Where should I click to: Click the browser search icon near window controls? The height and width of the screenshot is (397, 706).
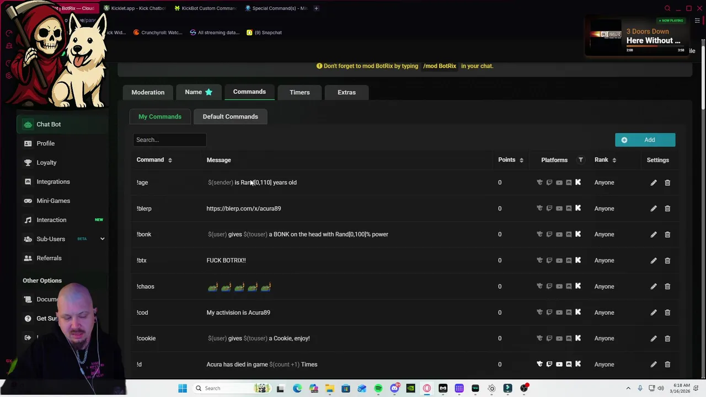(667, 8)
